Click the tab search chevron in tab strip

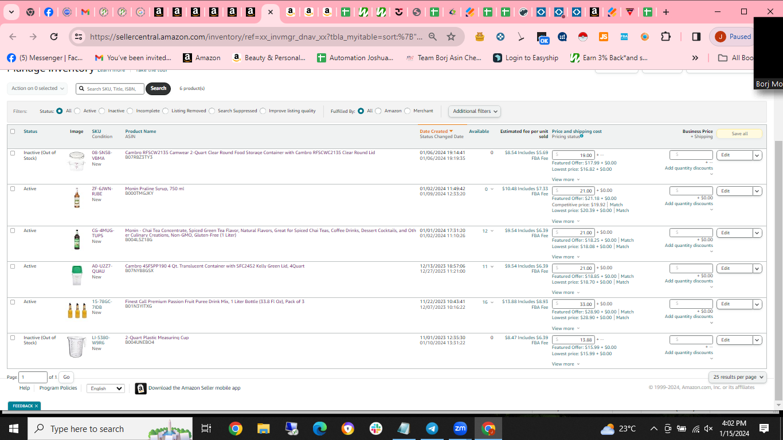11,12
